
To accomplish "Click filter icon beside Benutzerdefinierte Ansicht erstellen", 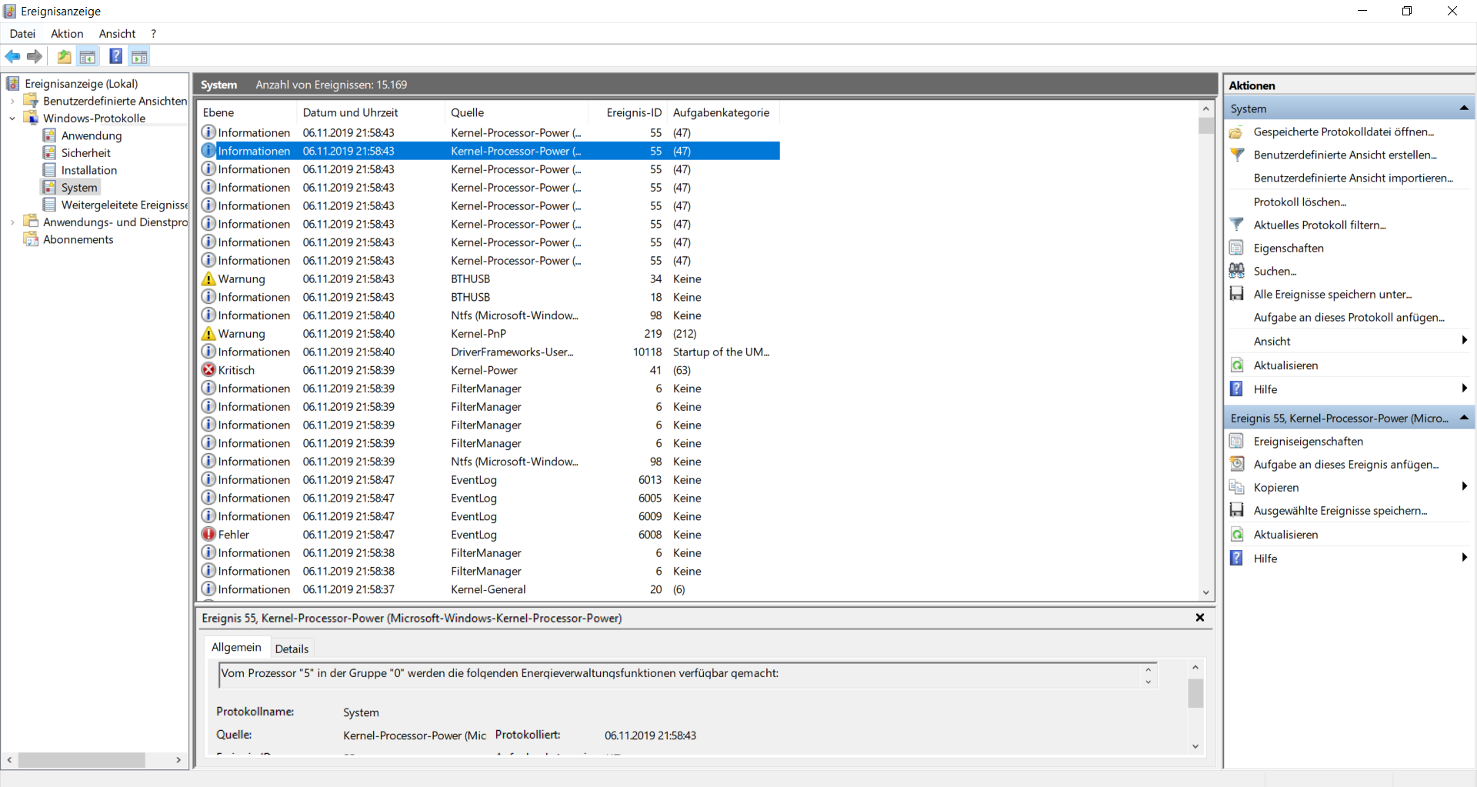I will coord(1236,155).
